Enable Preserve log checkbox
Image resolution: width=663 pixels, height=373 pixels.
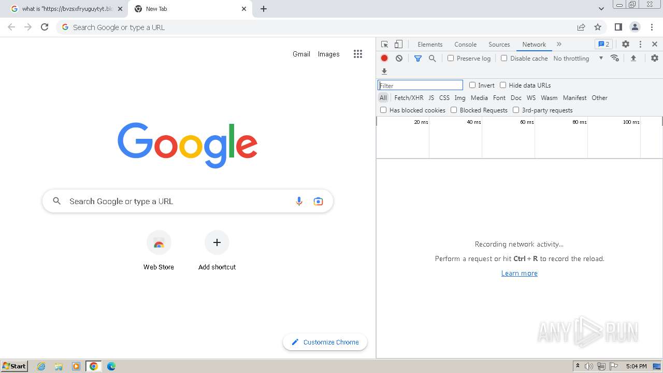(x=451, y=59)
